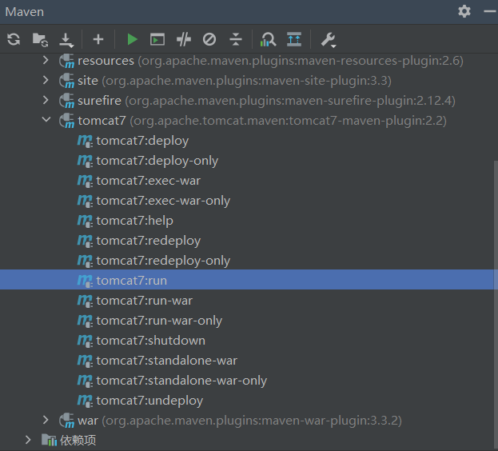Collapse the tomcat7 plugin node
Viewport: 498px width, 451px height.
click(46, 120)
